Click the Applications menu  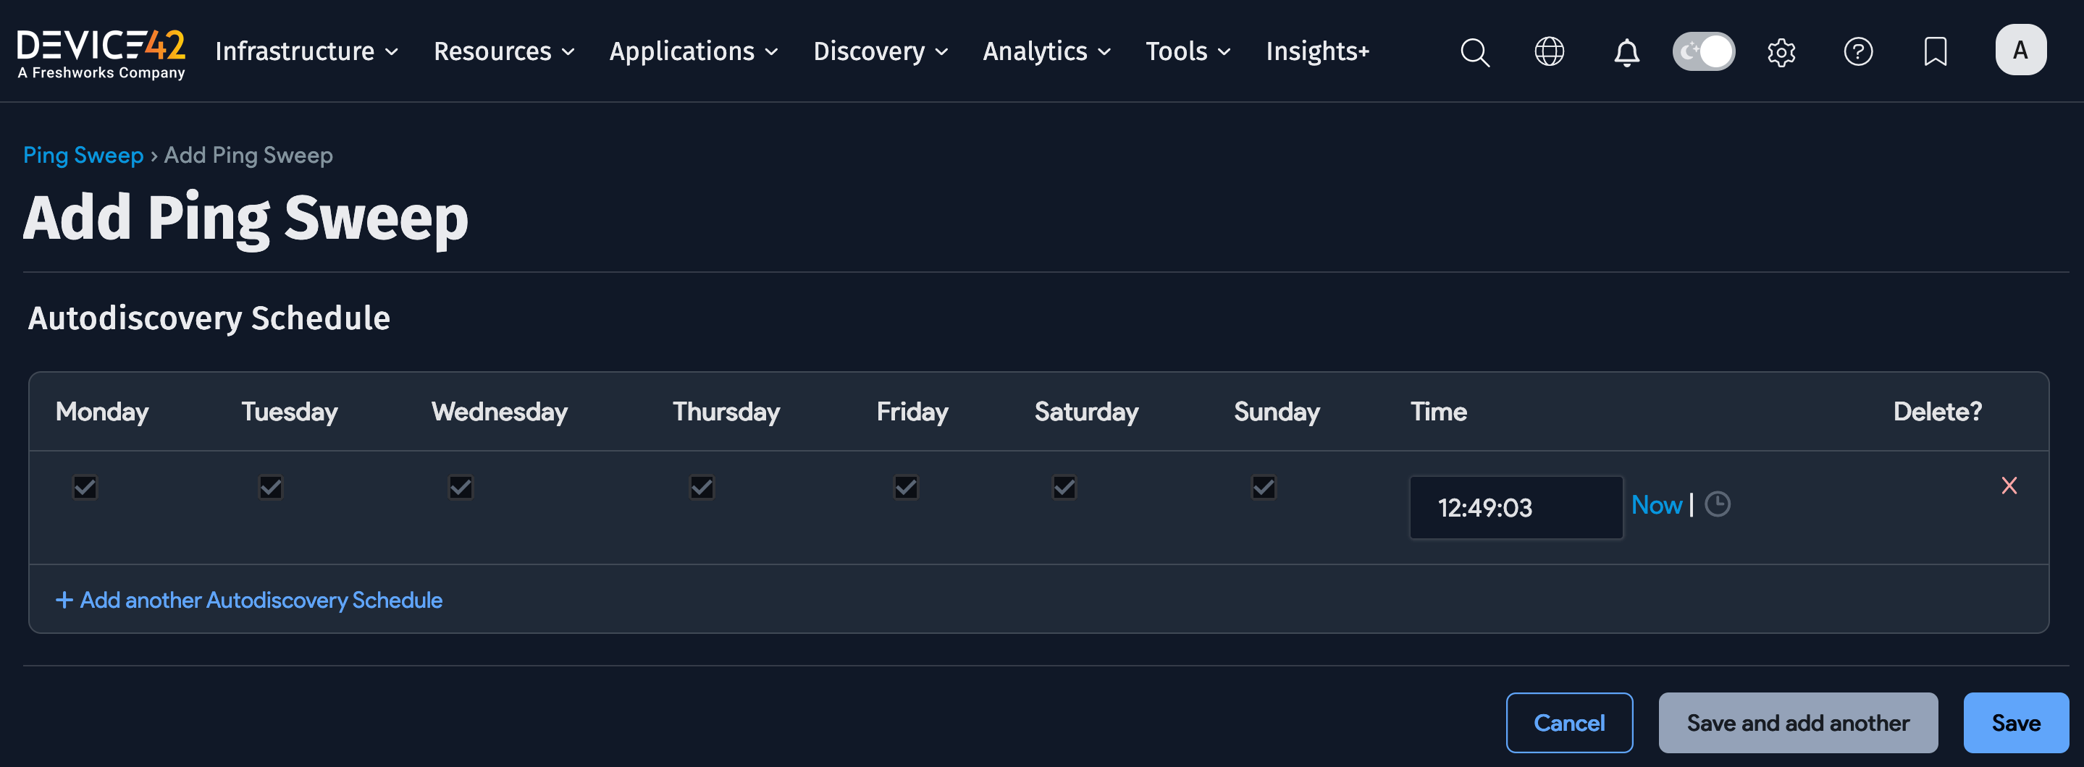pos(693,51)
